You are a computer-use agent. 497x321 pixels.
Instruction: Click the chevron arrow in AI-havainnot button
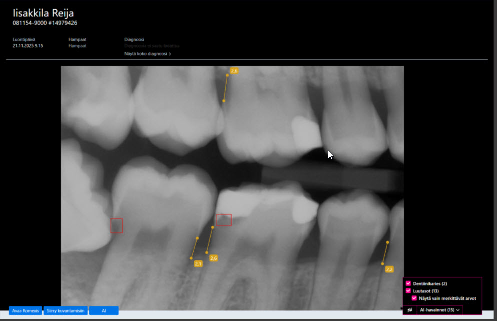pyautogui.click(x=458, y=310)
